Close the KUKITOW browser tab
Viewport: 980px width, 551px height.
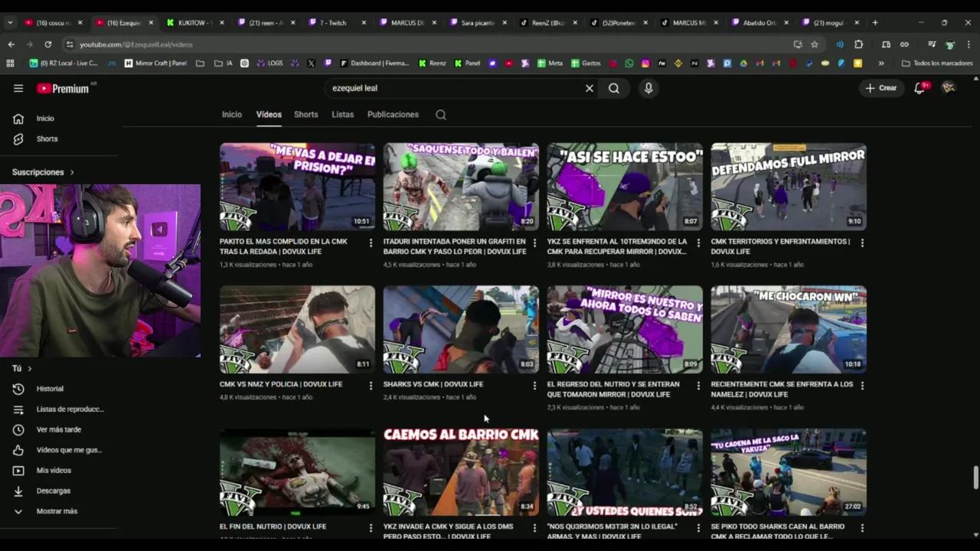pyautogui.click(x=221, y=23)
